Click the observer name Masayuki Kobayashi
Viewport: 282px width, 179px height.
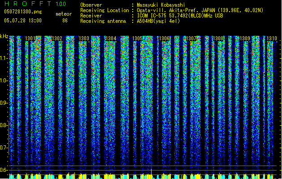click(161, 5)
